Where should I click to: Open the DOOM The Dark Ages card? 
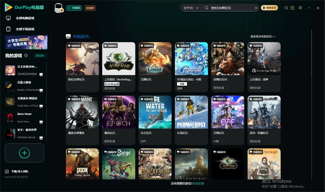(83, 164)
